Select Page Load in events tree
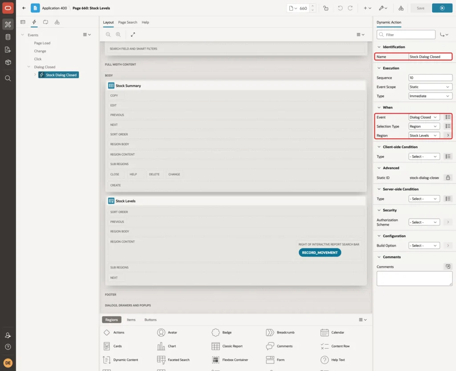Screen dimensions: 456x371 point(42,43)
